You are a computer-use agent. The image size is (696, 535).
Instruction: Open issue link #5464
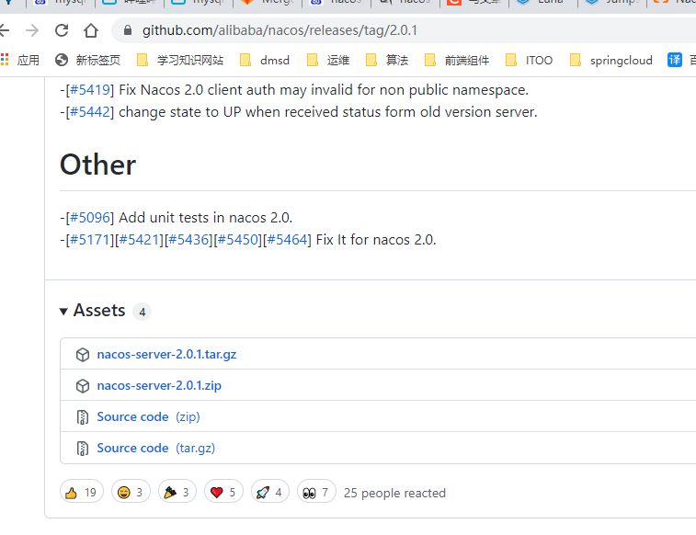287,240
